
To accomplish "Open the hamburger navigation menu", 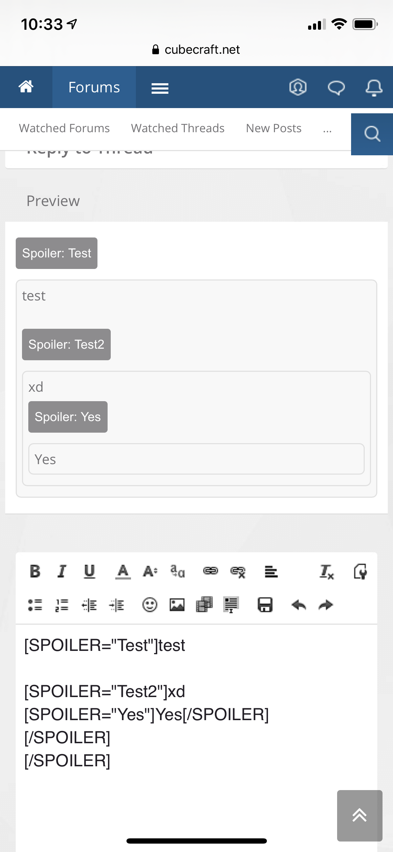I will [160, 88].
